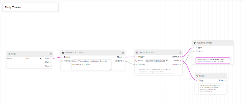The image size is (244, 104).
Task: Follow the configure integration link
Action: click(x=204, y=61)
